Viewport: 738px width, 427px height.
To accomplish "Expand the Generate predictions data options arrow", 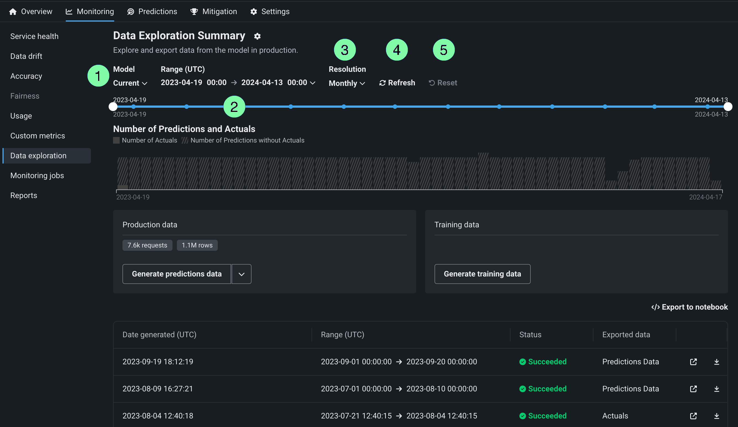I will point(241,274).
